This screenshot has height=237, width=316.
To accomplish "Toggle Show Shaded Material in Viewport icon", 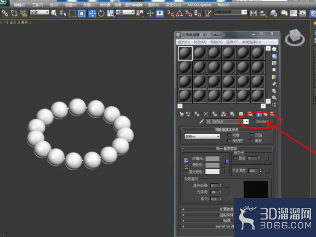I will click(250, 114).
